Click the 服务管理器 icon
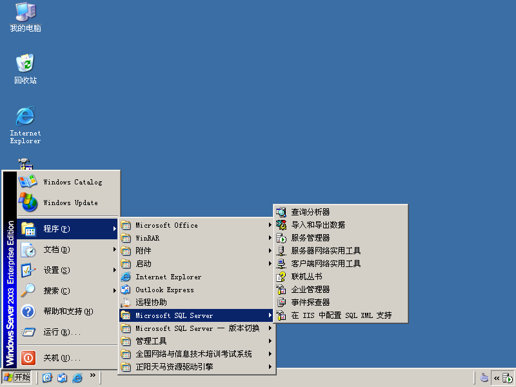The image size is (516, 387). coord(281,238)
